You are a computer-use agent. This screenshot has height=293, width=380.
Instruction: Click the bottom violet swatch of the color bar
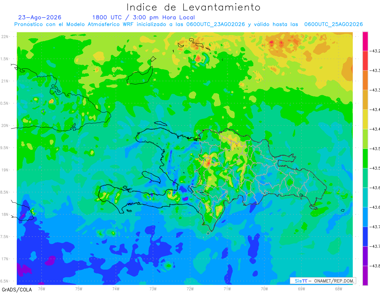click(x=365, y=276)
